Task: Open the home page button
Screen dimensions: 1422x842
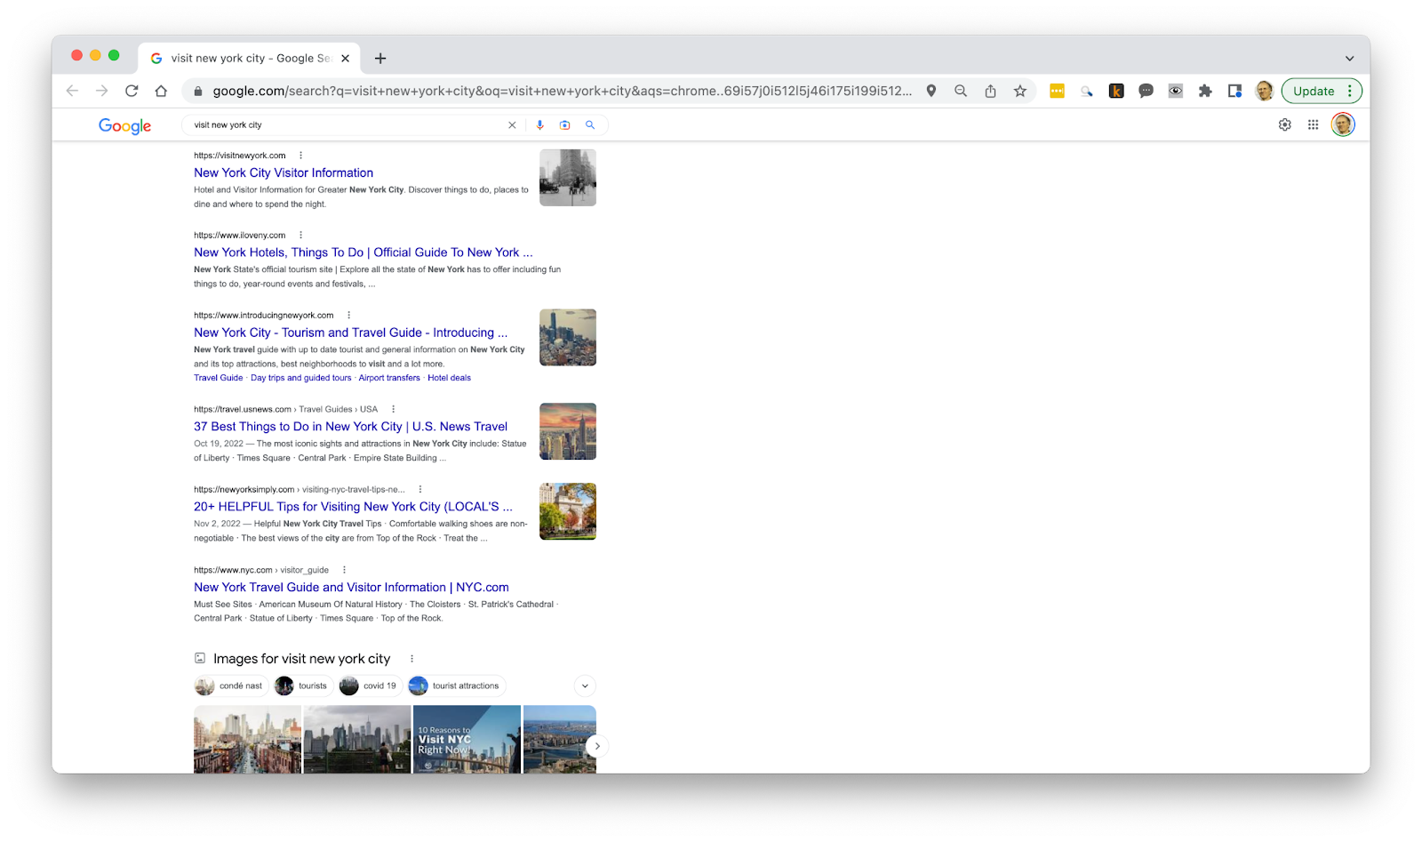Action: coord(161,91)
